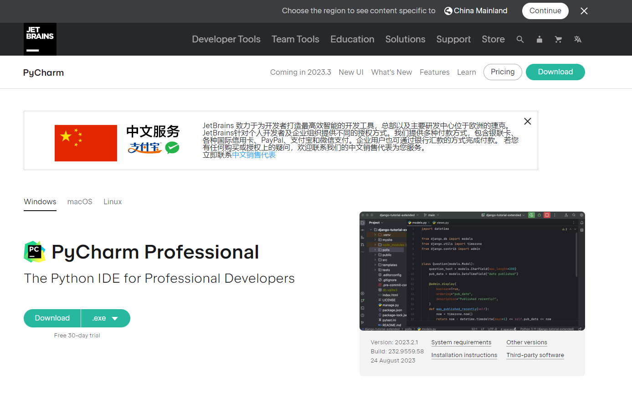The width and height of the screenshot is (632, 404).
Task: Click the Free 30-day trial text
Action: point(77,336)
